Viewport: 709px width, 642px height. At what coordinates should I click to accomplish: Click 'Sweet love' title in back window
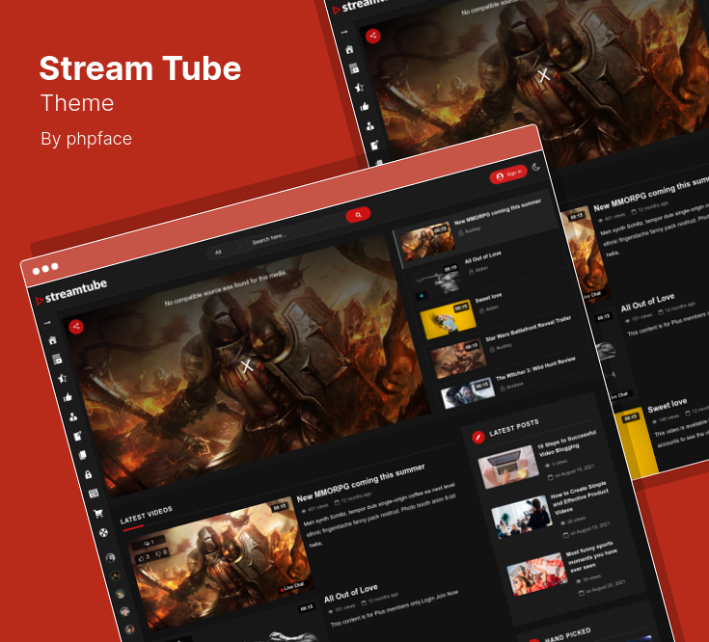pos(668,405)
